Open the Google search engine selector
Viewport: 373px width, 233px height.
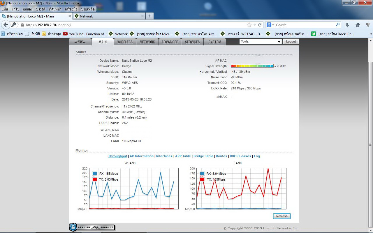tap(270, 25)
